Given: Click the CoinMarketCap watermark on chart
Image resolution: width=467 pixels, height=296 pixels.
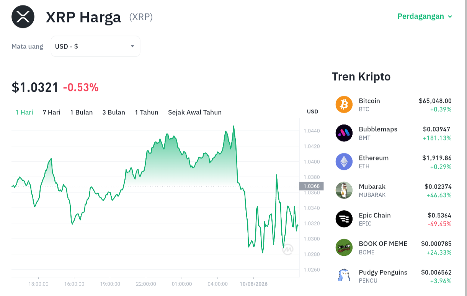Looking at the screenshot, I should pyautogui.click(x=288, y=250).
